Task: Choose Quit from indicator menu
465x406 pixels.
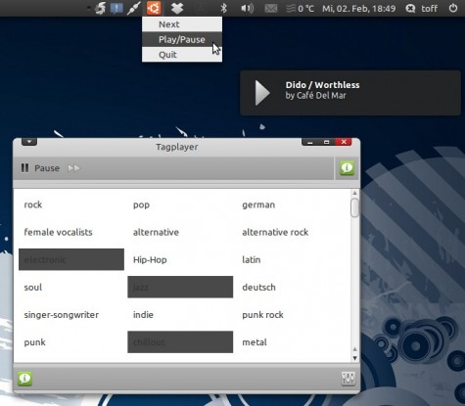Action: pyautogui.click(x=182, y=55)
